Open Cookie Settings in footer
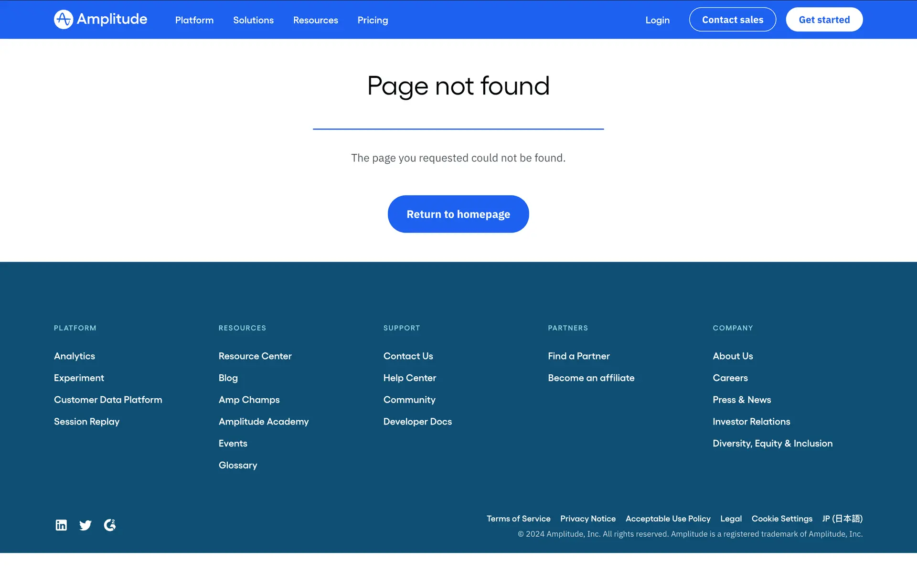This screenshot has width=917, height=573. point(781,519)
